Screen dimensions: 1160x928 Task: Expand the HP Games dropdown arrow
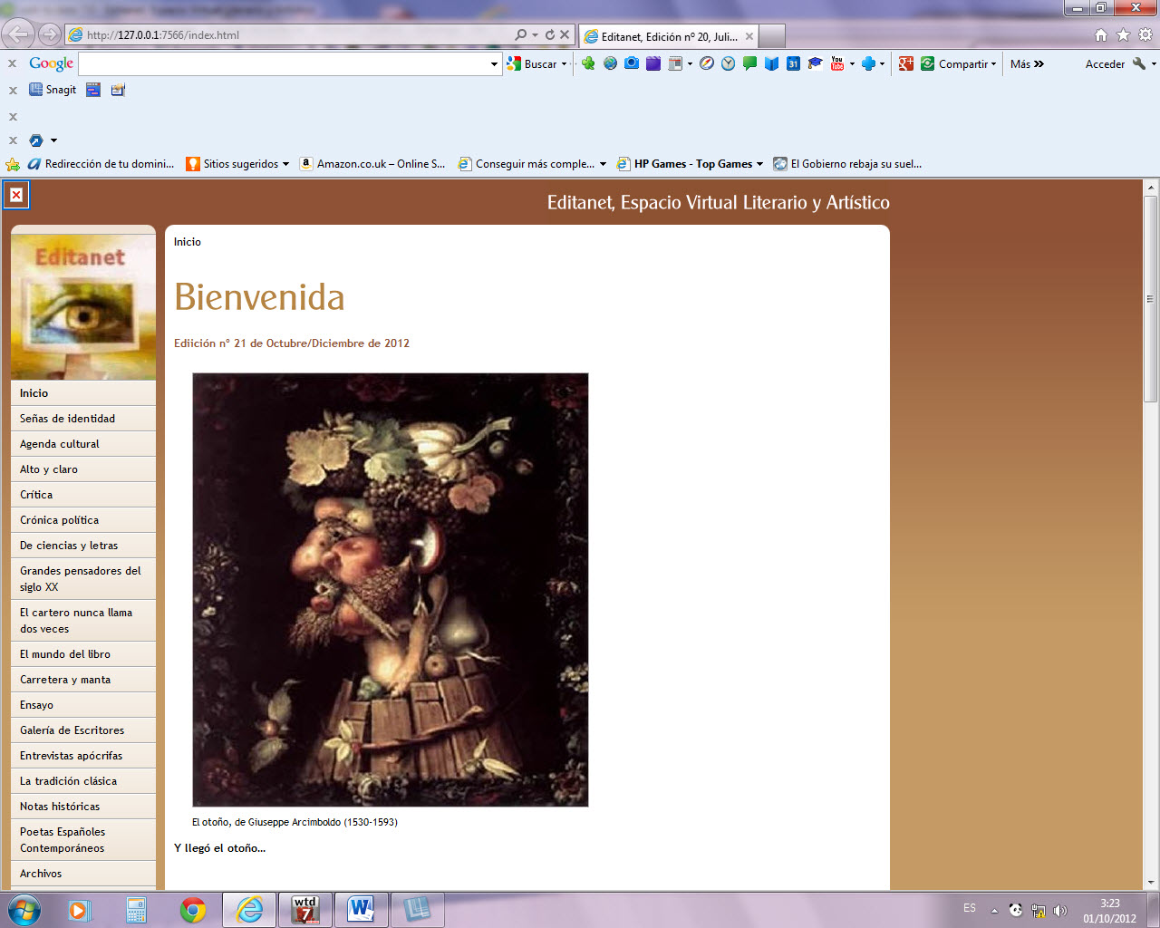coord(759,164)
